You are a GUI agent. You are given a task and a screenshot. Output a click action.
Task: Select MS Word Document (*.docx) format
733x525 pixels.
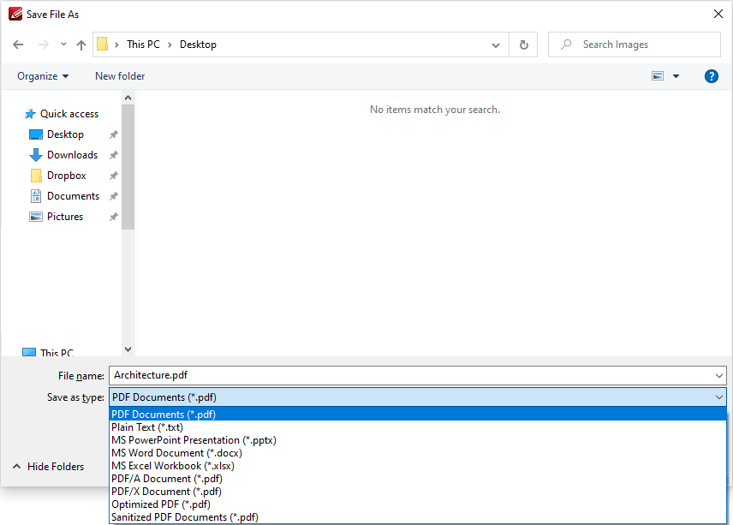click(176, 452)
